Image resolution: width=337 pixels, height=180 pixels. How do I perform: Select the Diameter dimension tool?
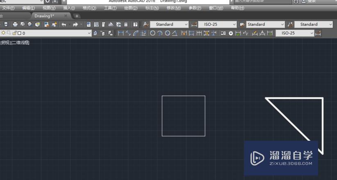tap(167, 33)
